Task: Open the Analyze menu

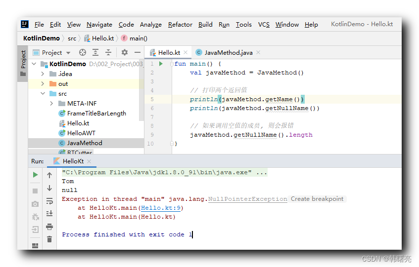Action: pyautogui.click(x=151, y=25)
